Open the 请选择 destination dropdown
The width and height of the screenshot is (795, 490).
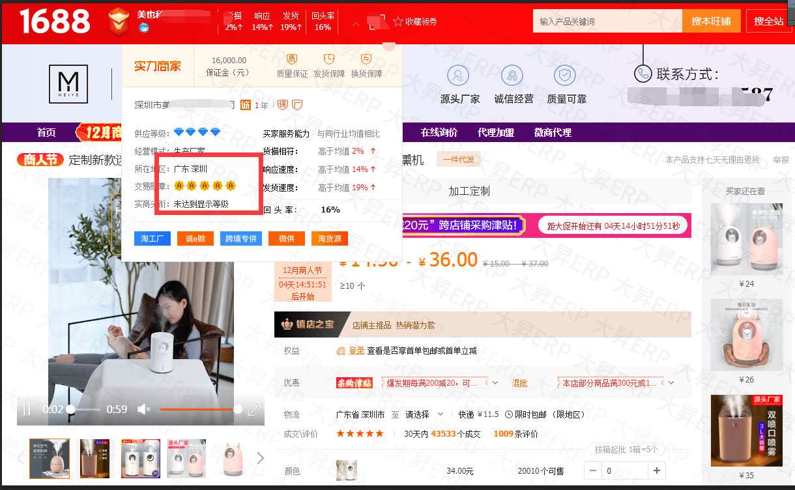click(424, 414)
